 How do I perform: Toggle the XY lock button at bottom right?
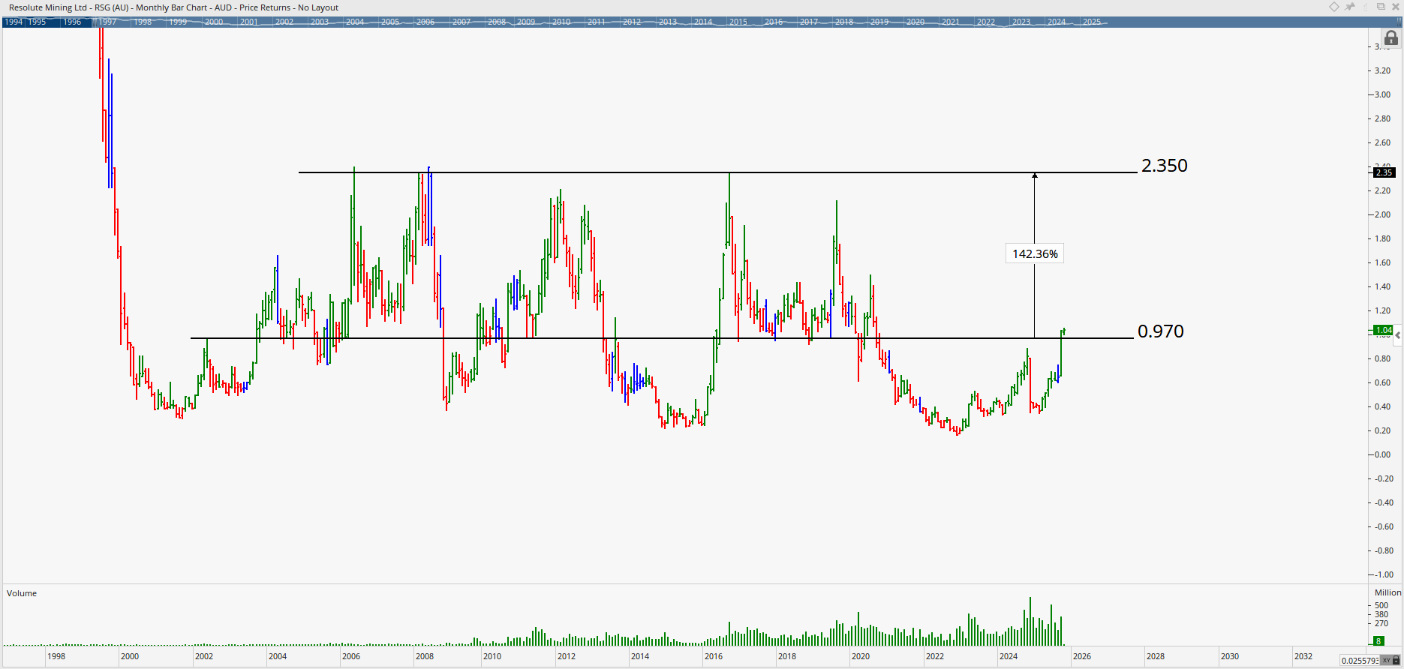pyautogui.click(x=1391, y=661)
